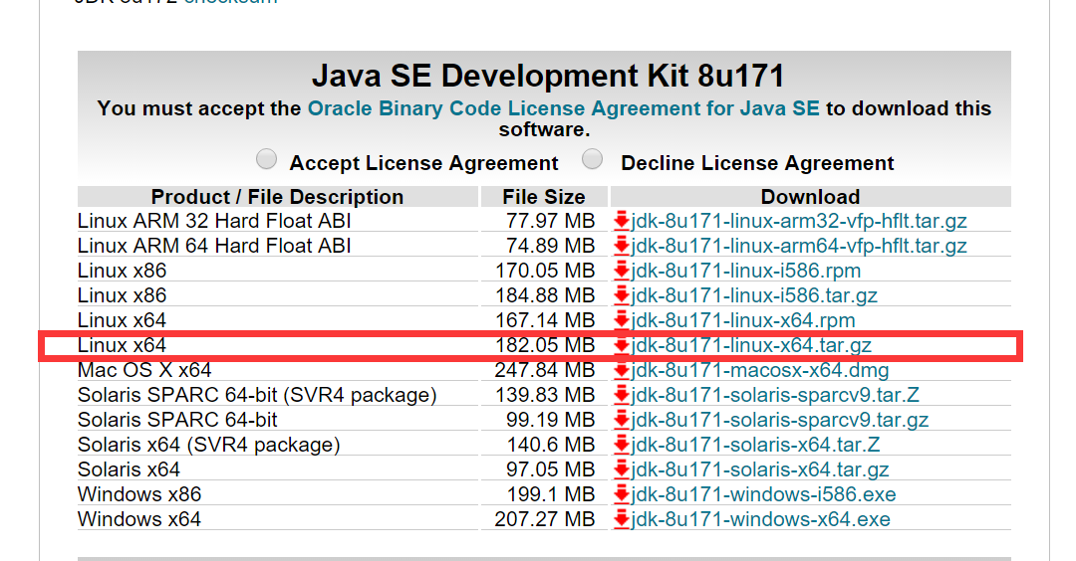The image size is (1076, 561).
Task: Download jdk-8u171-solaris-x64.tar.gz file
Action: (x=759, y=469)
